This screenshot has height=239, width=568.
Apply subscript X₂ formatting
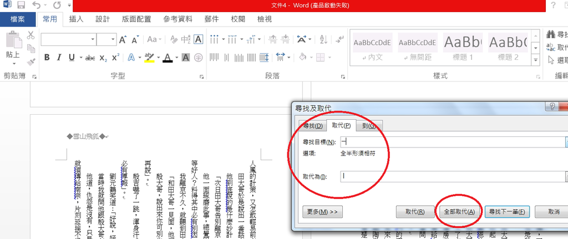tap(103, 58)
